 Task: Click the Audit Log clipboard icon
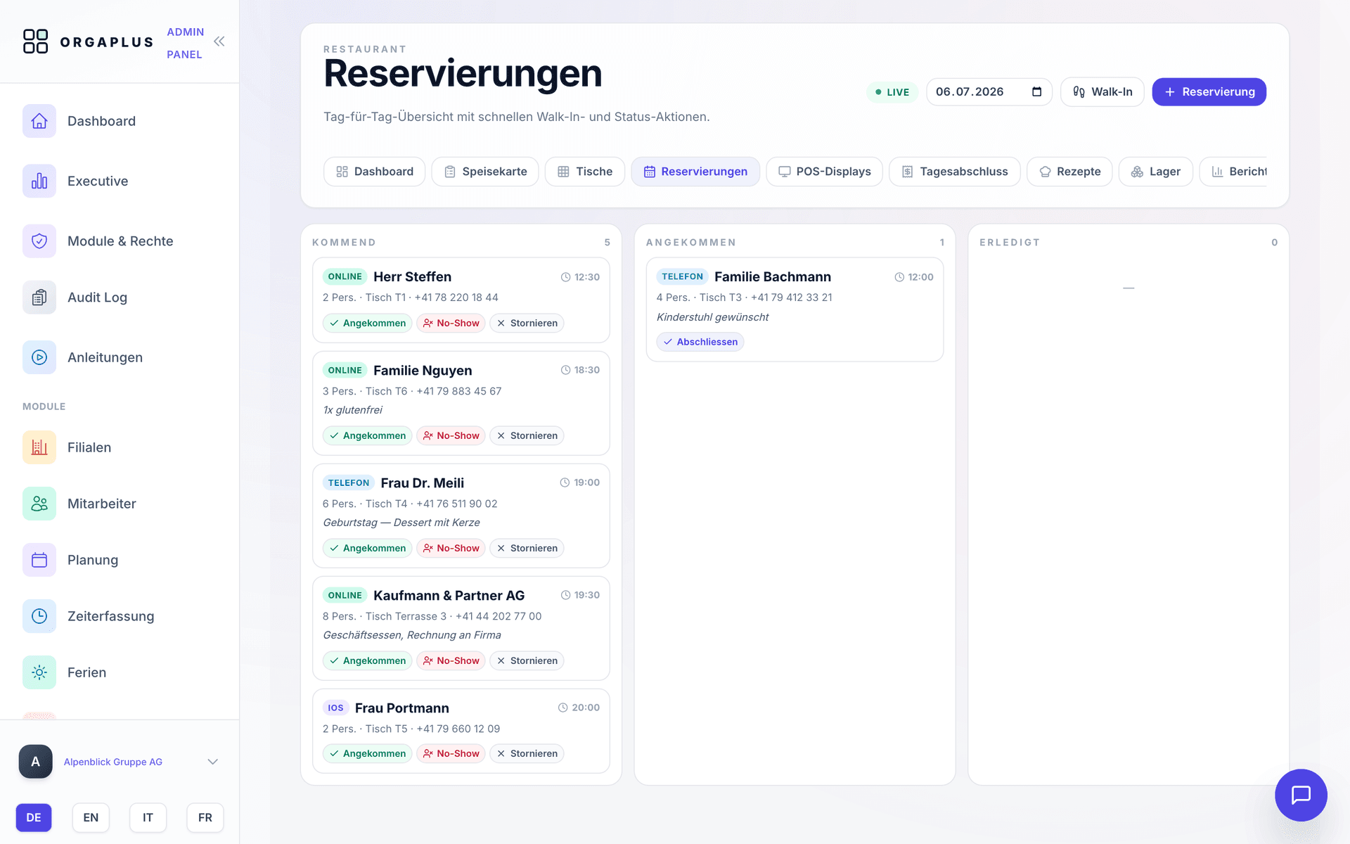click(x=39, y=298)
